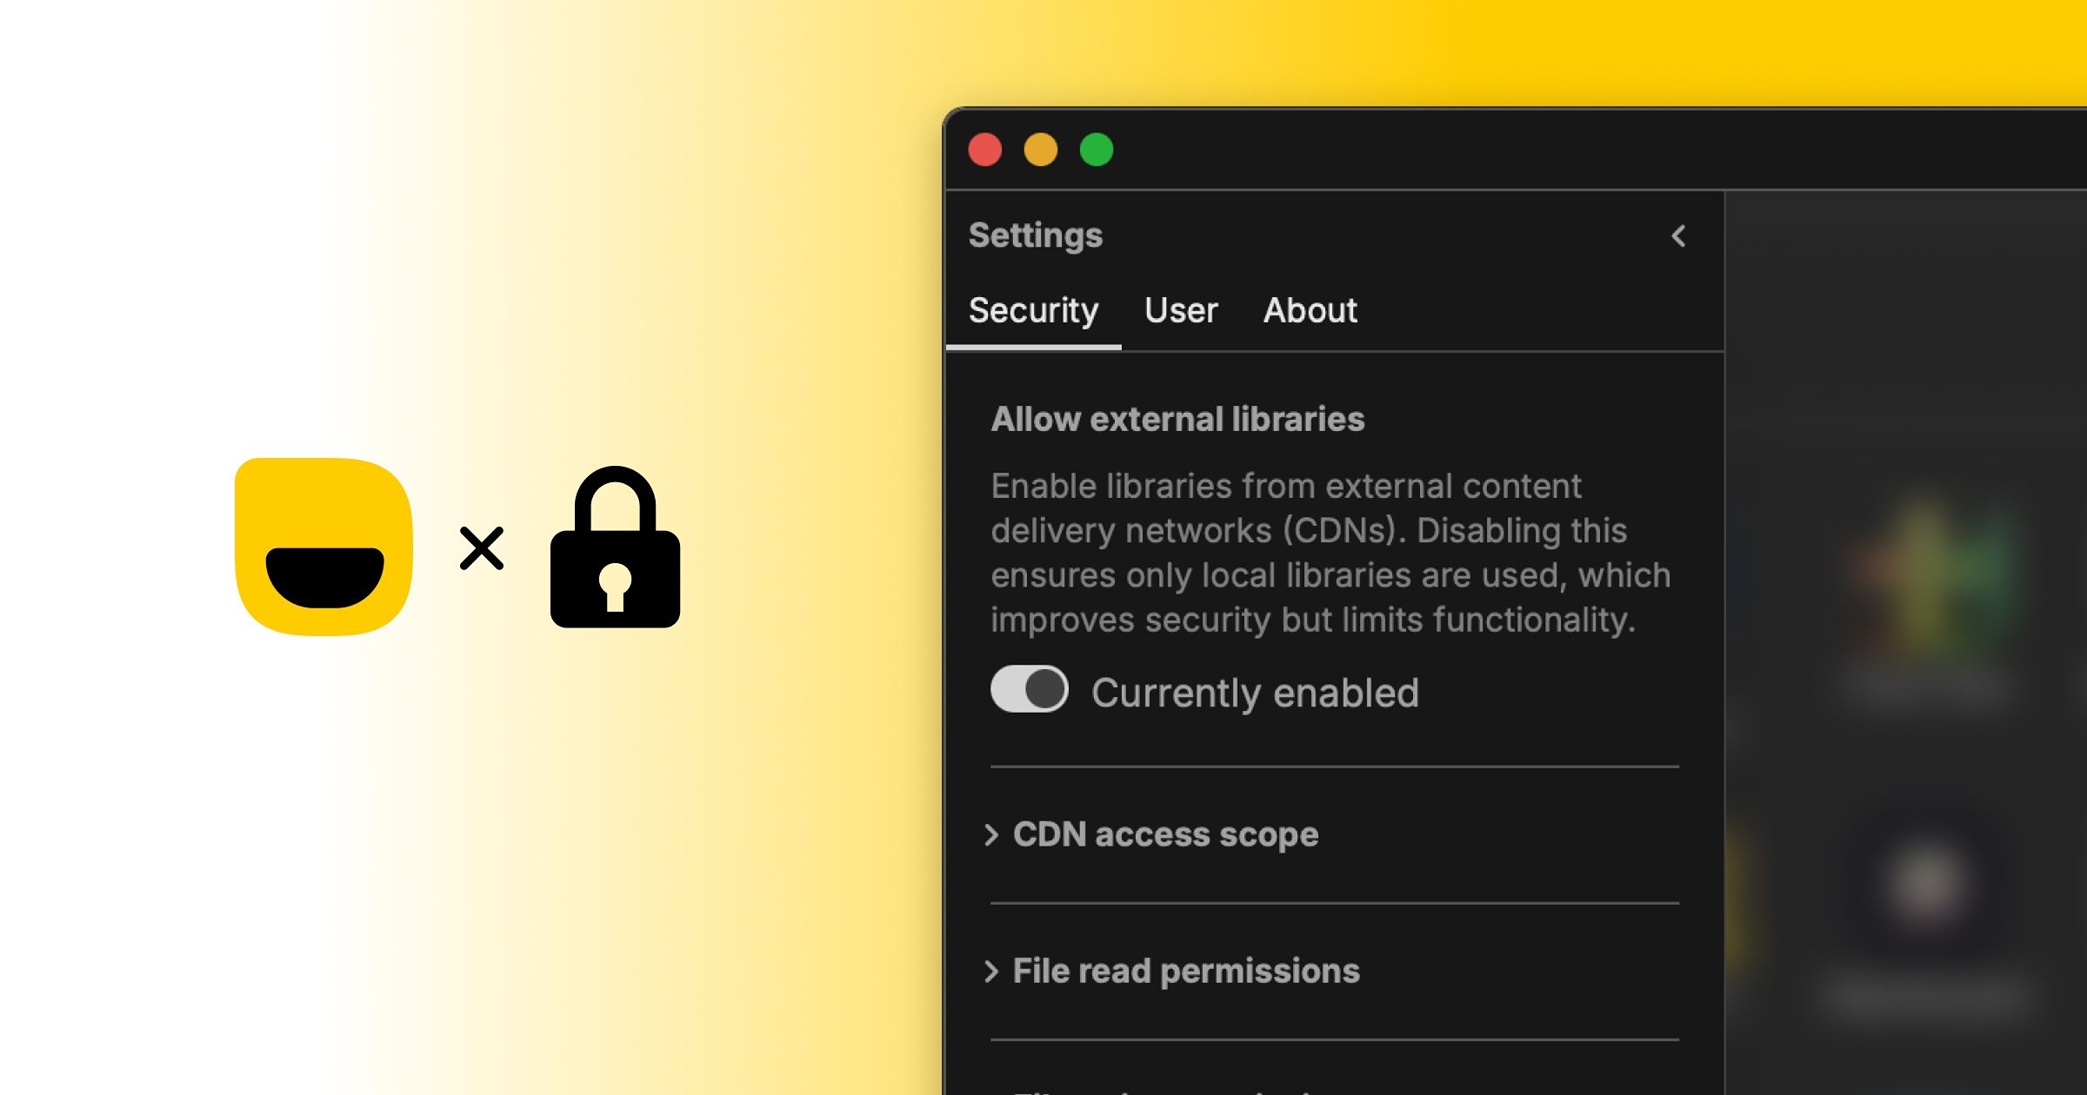The height and width of the screenshot is (1095, 2087).
Task: Click the black padlock icon
Action: click(x=615, y=549)
